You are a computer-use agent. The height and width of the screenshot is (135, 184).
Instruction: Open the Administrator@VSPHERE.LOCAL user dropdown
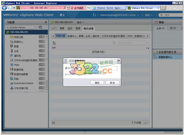pyautogui.click(x=119, y=15)
